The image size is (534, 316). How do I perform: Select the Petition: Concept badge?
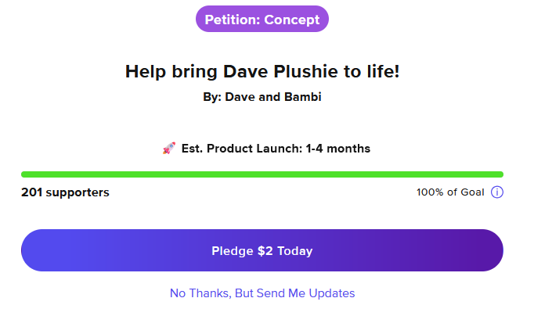[262, 19]
